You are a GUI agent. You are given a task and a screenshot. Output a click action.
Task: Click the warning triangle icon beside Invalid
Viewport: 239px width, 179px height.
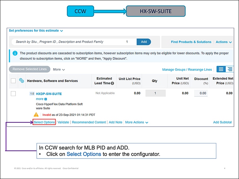coord(36,115)
